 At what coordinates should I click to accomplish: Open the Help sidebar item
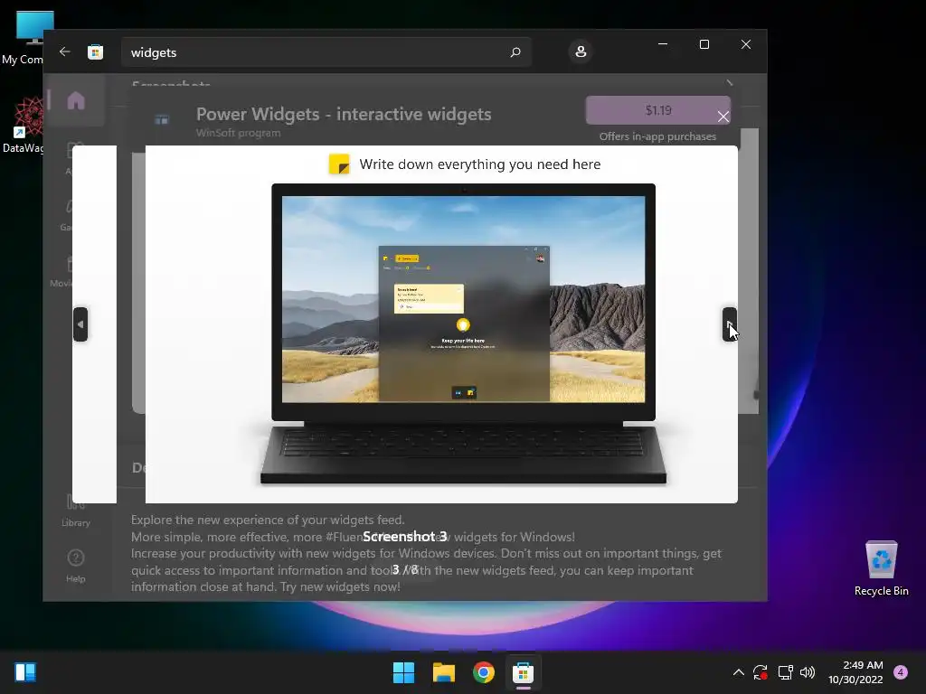(76, 566)
